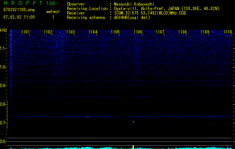Click time marker 1102
235x149 pixels.
(x=48, y=32)
